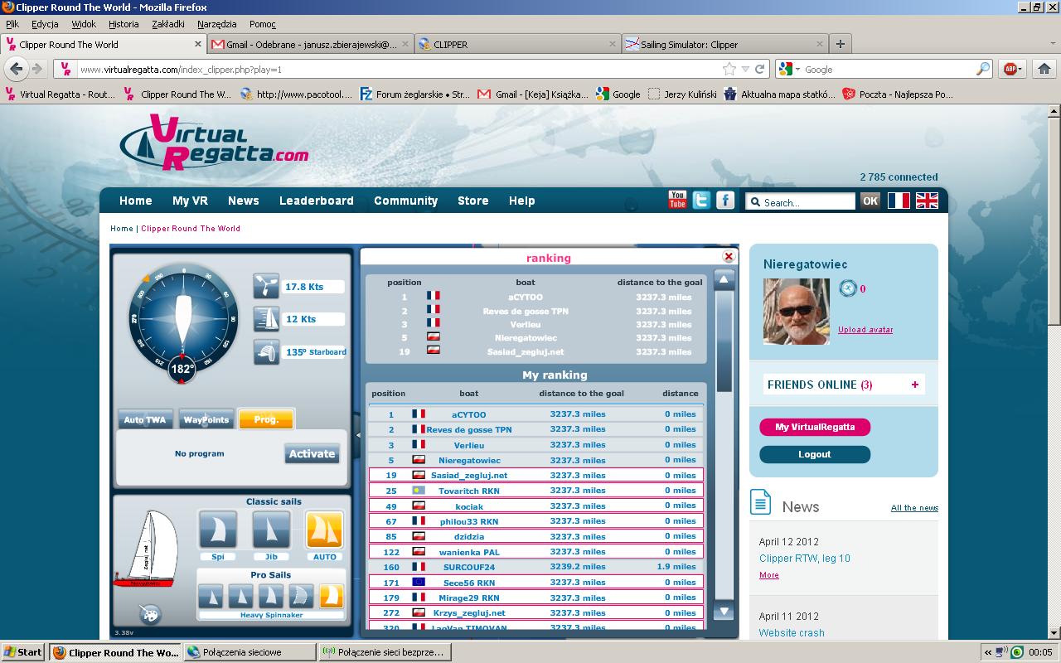Open Virtual Regatta's YouTube icon
Image resolution: width=1061 pixels, height=663 pixels.
click(x=677, y=200)
